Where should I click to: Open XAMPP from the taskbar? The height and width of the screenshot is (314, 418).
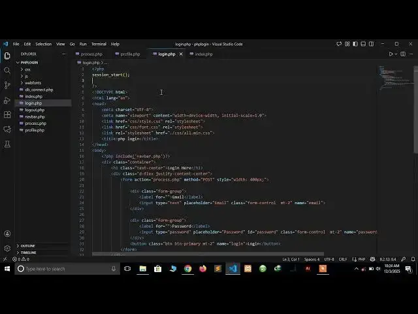(x=248, y=269)
